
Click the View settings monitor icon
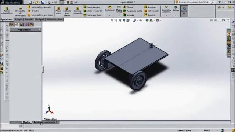[x=158, y=20]
